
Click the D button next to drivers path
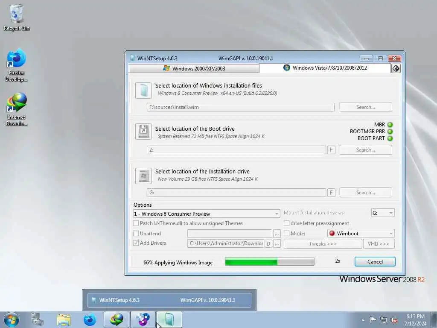point(268,243)
